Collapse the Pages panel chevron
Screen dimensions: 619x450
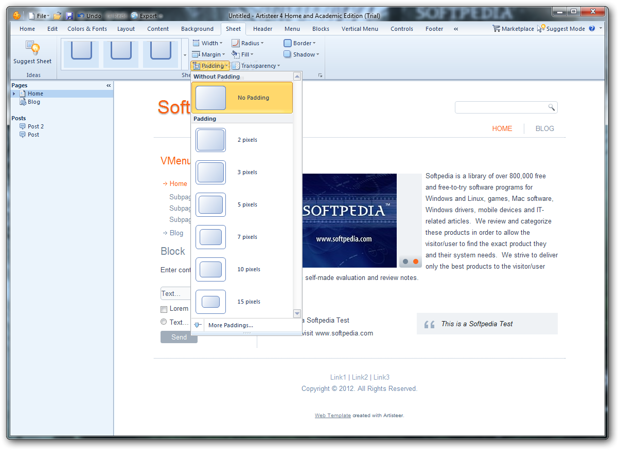(x=109, y=85)
